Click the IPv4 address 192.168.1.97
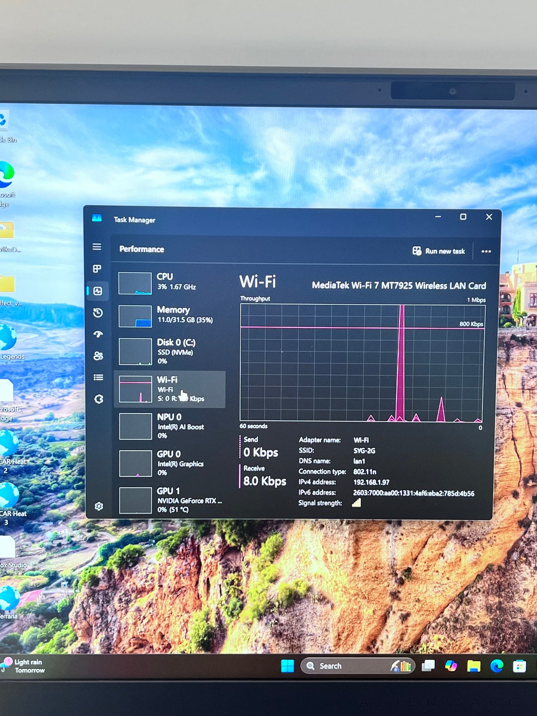This screenshot has width=537, height=716. coord(371,482)
